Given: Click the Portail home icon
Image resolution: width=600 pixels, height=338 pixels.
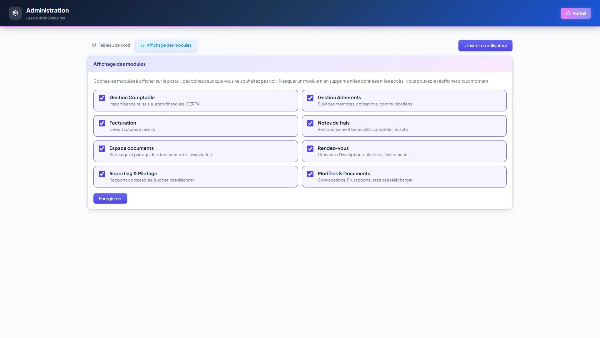Looking at the screenshot, I should coord(568,13).
